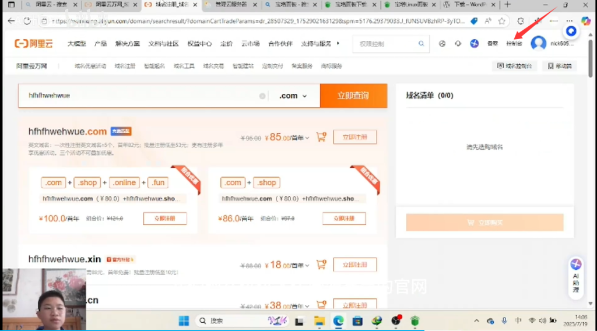Image resolution: width=597 pixels, height=331 pixels.
Task: Expand more header menu items via the small arrow
Action: coord(338,43)
